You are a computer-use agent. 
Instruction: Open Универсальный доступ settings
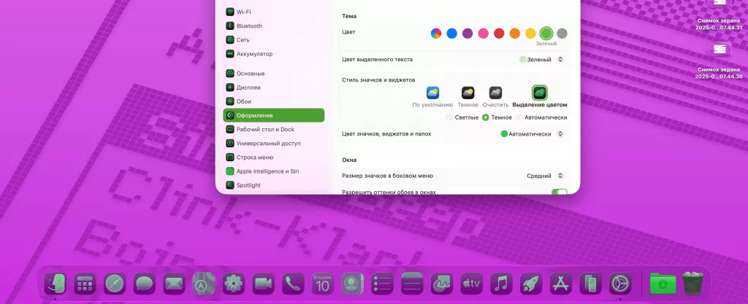(274, 143)
